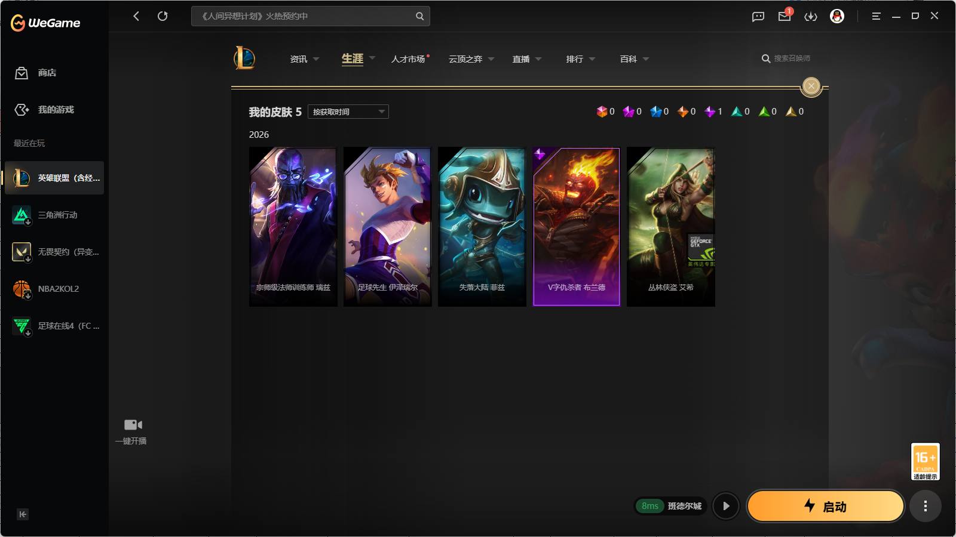
Task: Click the search magnifier in top search bar
Action: (419, 16)
